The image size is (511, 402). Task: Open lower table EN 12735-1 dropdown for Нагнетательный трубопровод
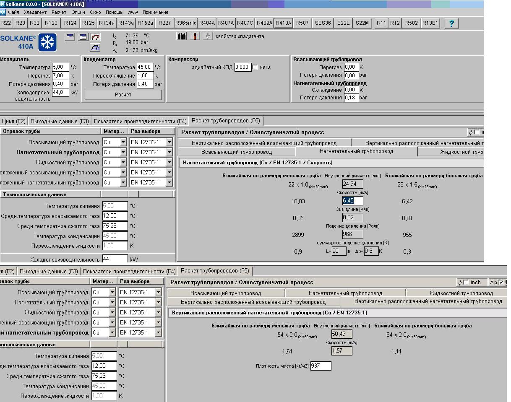click(x=158, y=303)
